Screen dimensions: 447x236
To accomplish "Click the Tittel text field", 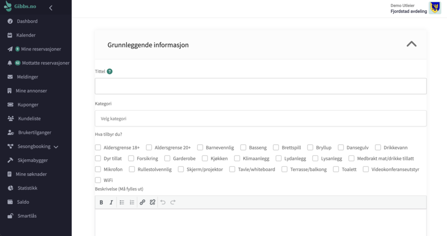I will [260, 86].
